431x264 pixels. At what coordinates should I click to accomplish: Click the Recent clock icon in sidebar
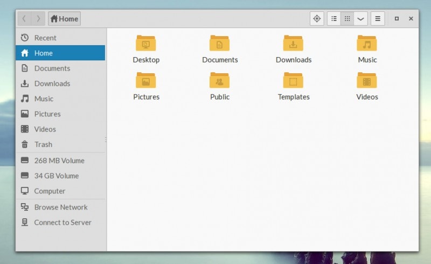[25, 38]
